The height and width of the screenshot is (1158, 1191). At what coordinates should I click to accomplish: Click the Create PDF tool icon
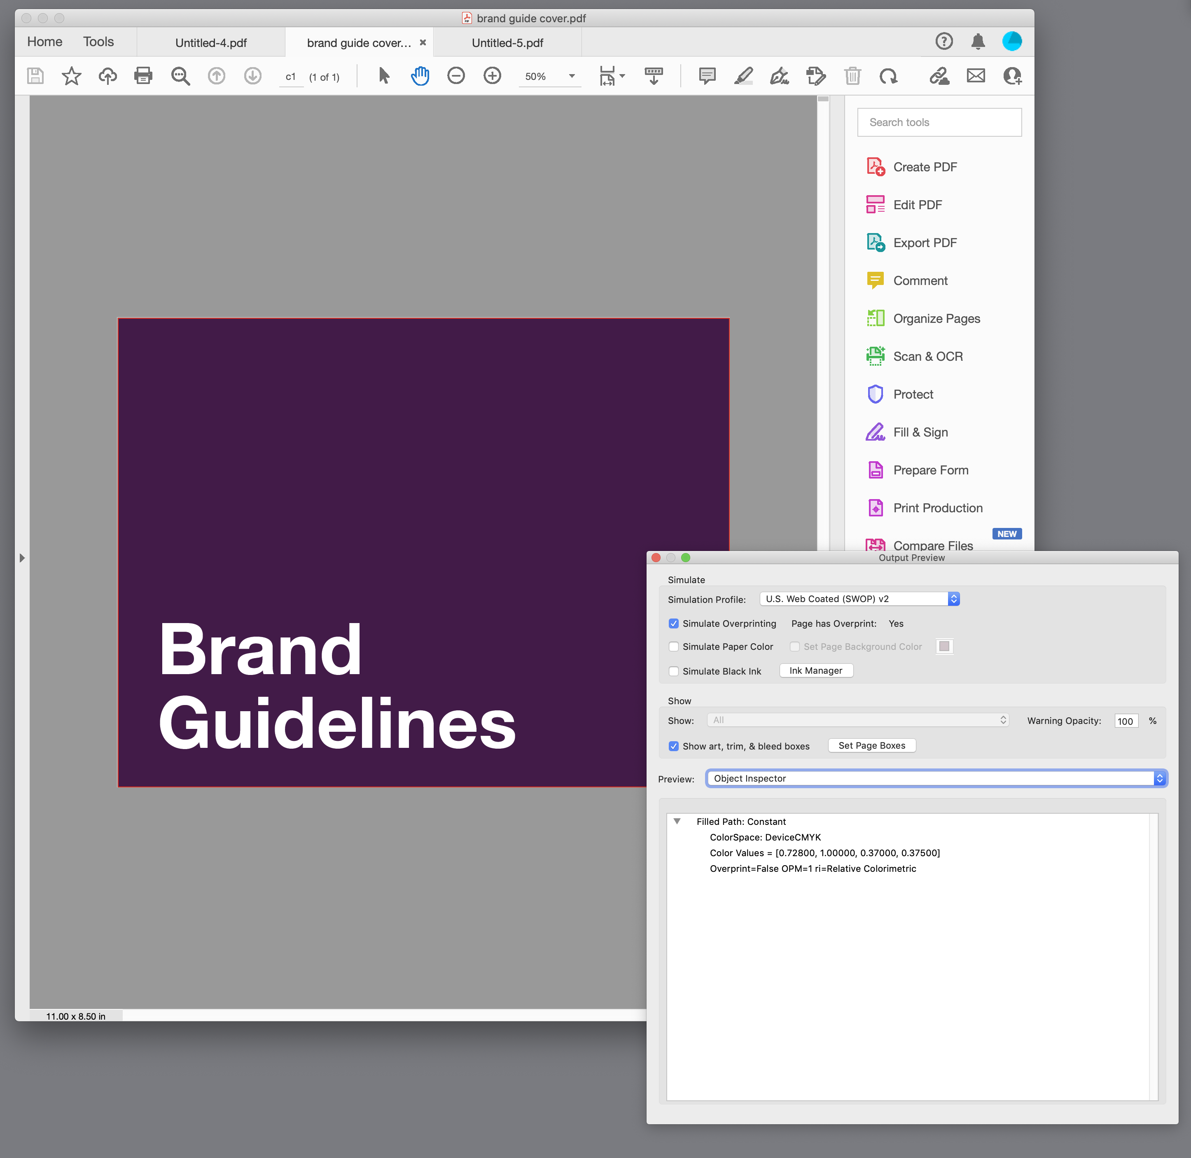click(874, 167)
